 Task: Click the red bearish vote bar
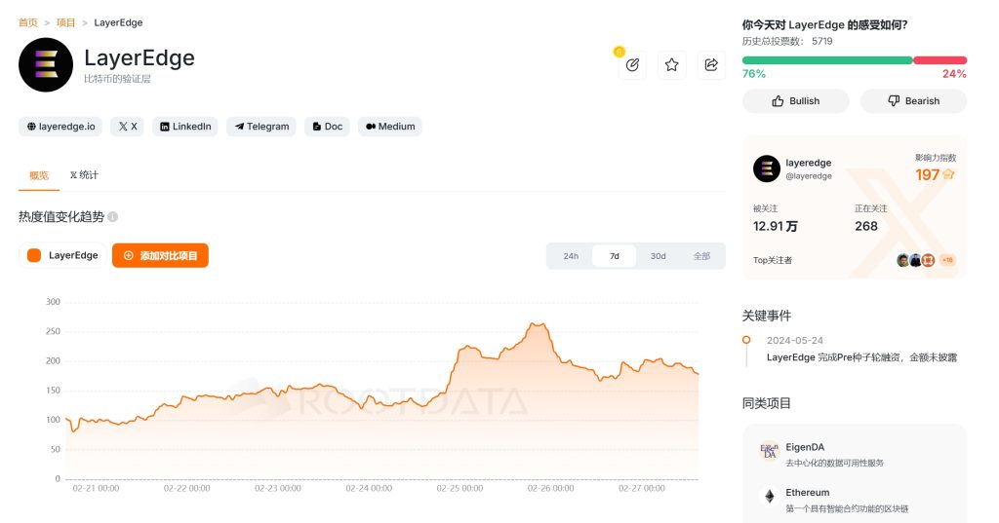click(940, 60)
